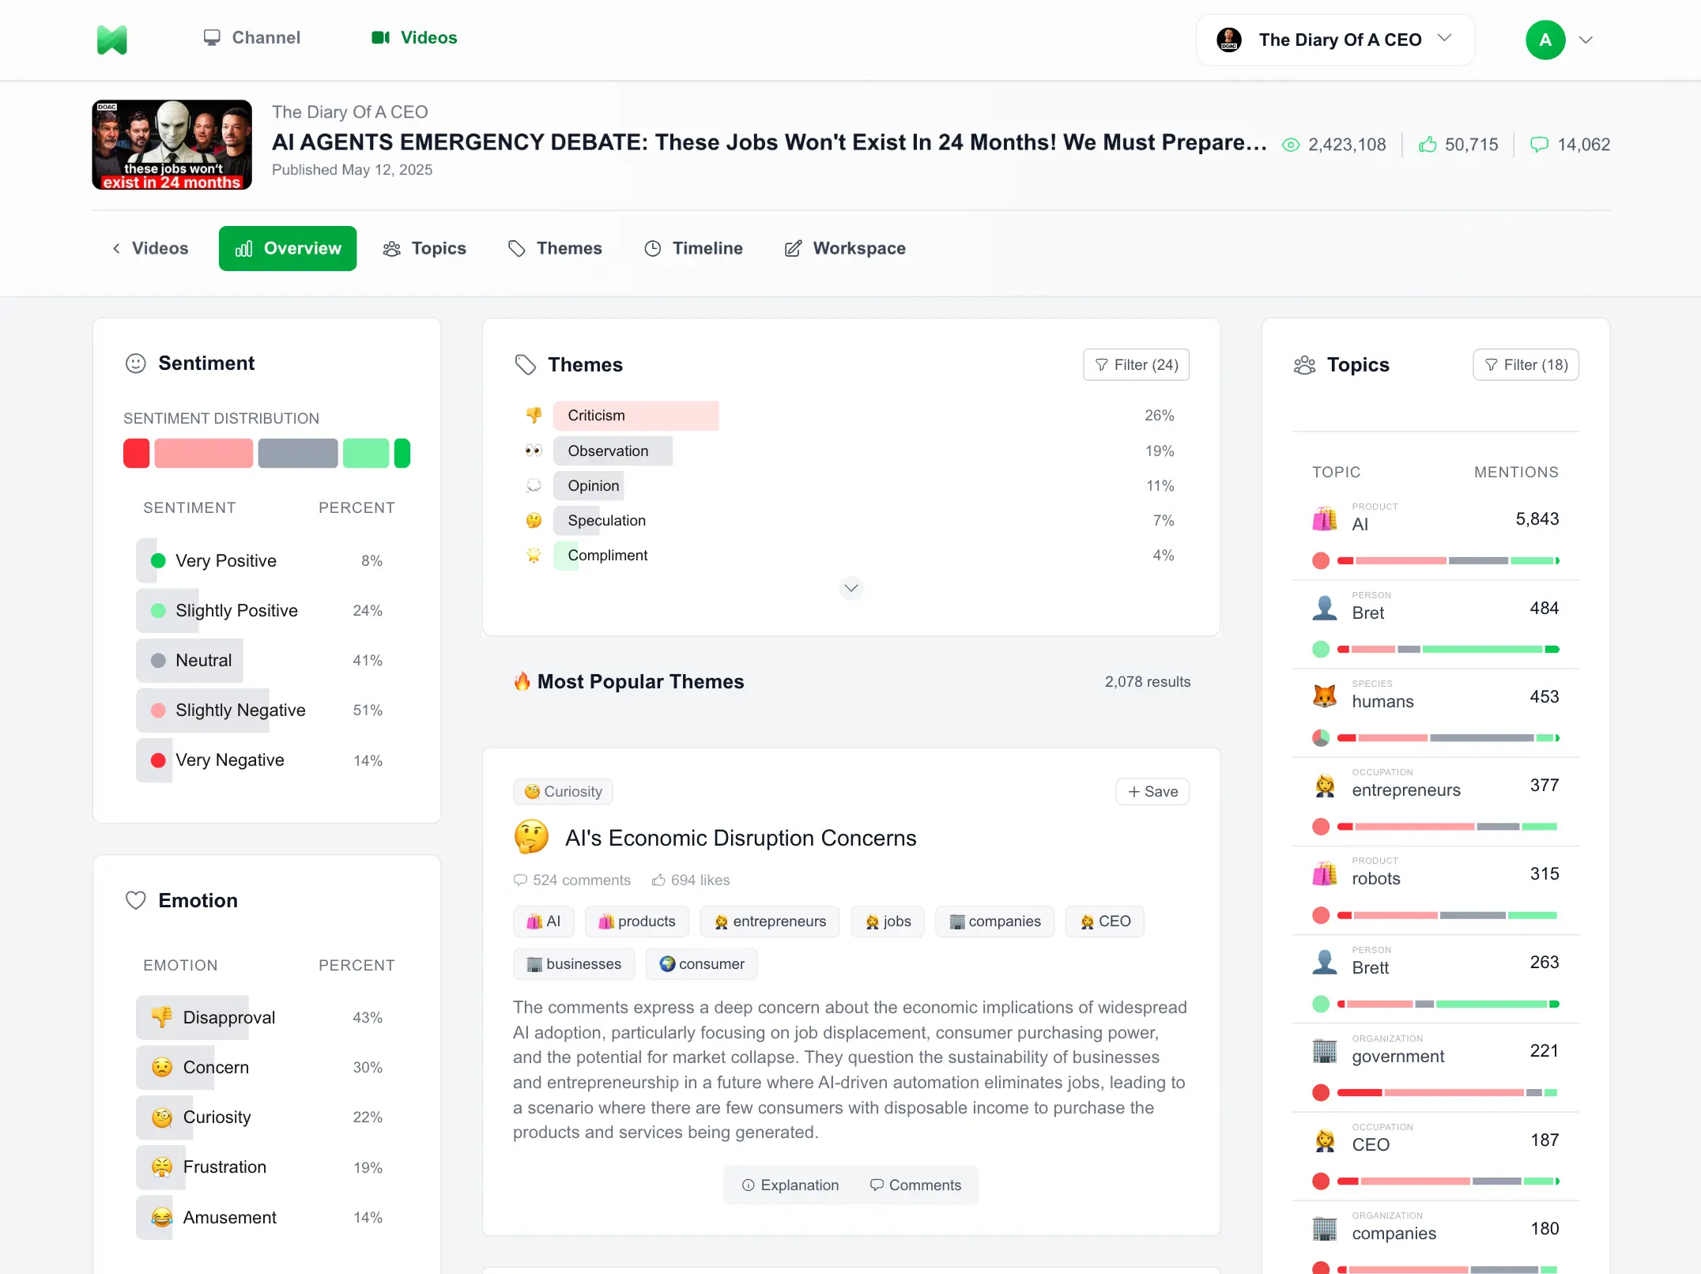
Task: Click the green app logo
Action: pyautogui.click(x=112, y=40)
